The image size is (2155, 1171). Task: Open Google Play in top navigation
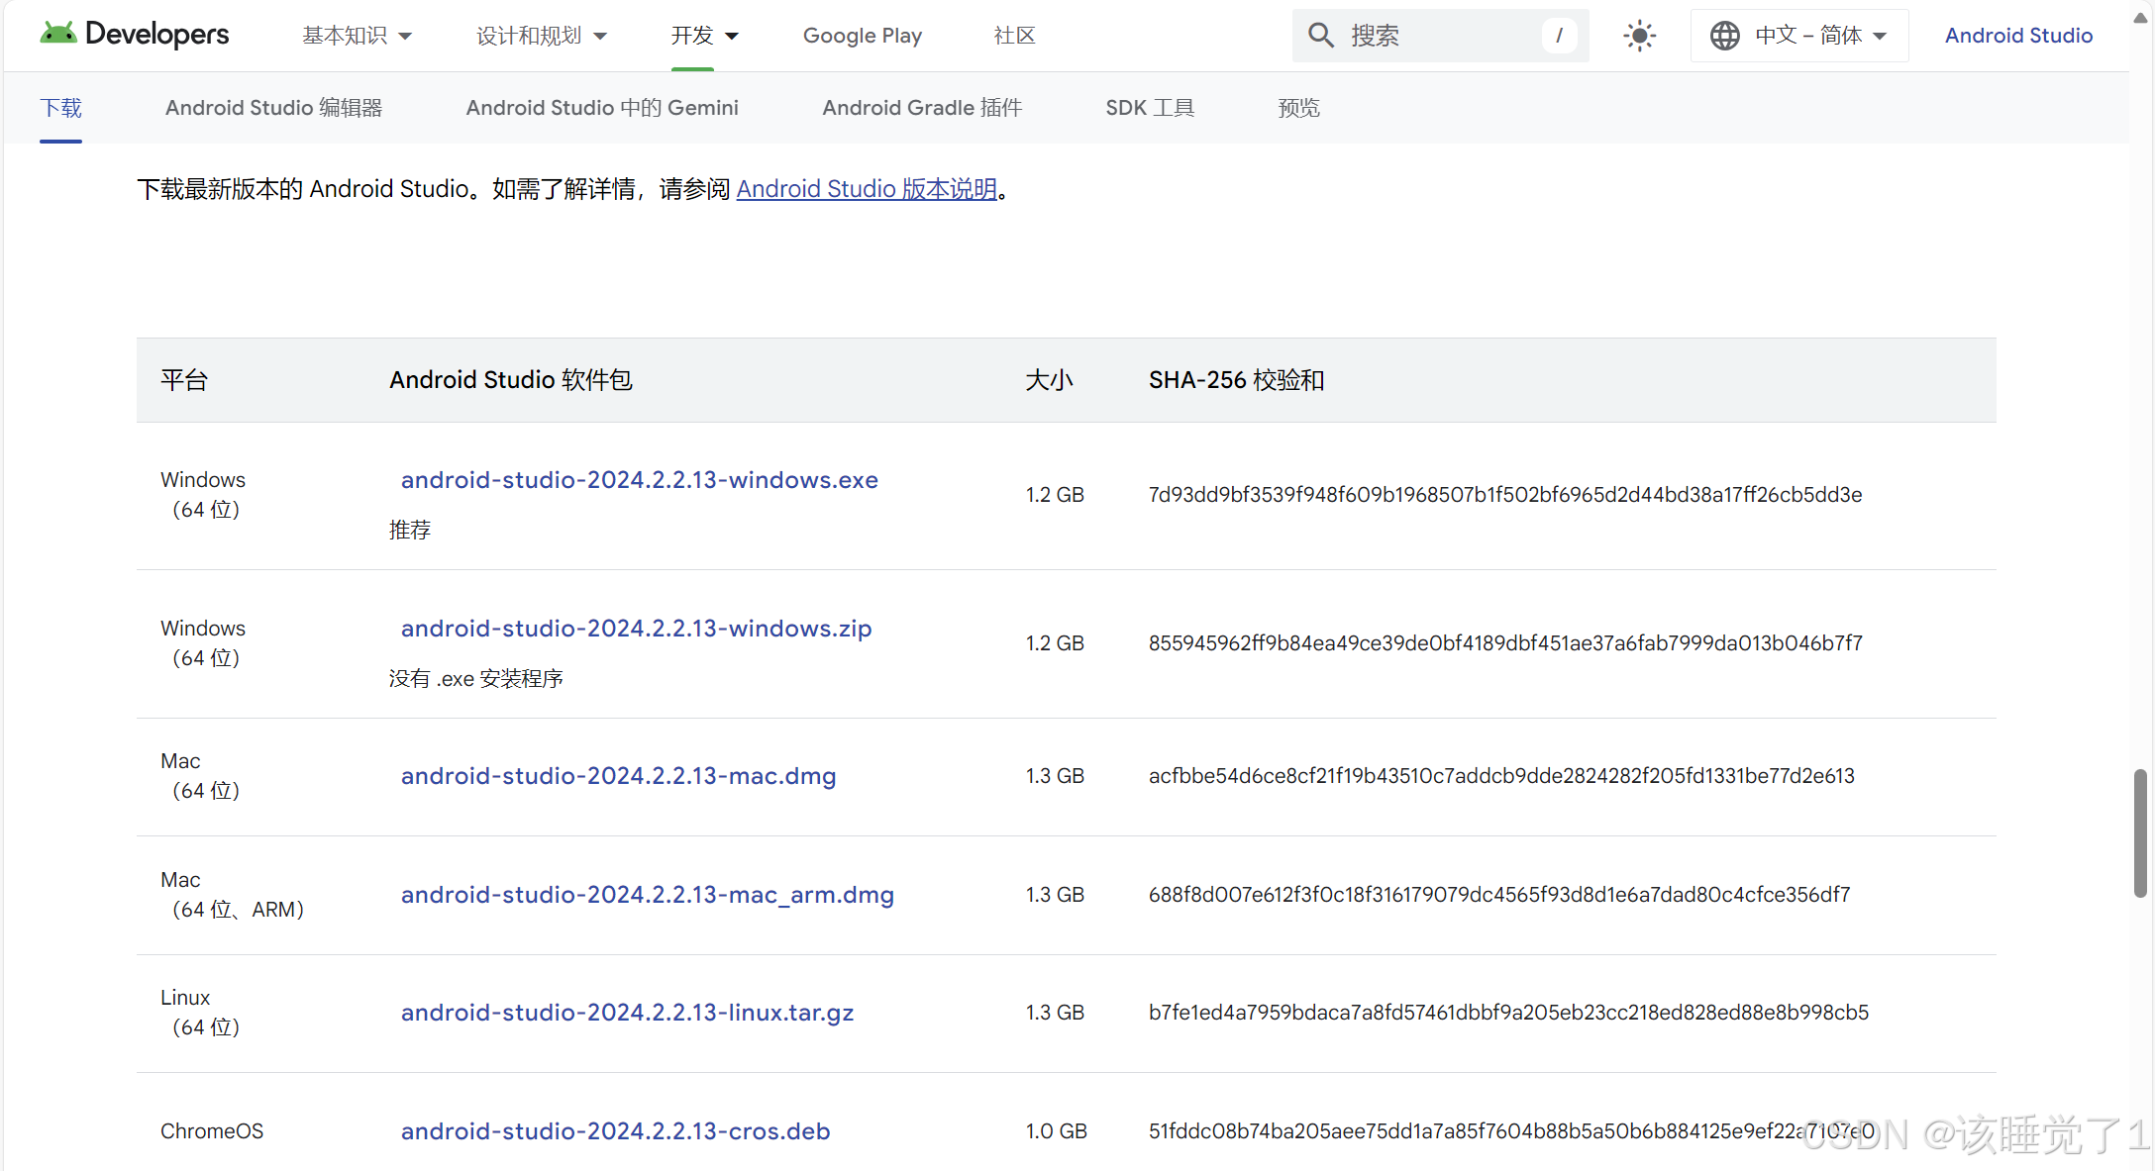coord(862,36)
